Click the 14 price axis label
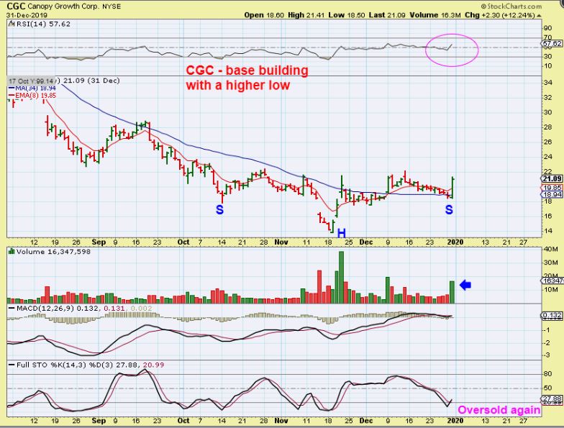Viewport: 564px width, 428px height. click(548, 230)
